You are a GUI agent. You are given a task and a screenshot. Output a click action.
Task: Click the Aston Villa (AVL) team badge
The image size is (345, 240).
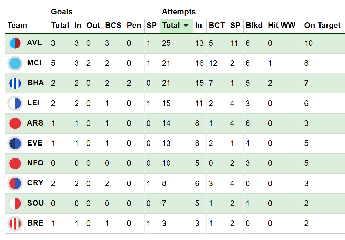coord(15,43)
